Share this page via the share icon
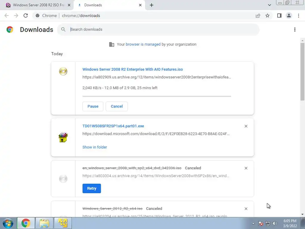The width and height of the screenshot is (305, 229). (x=258, y=16)
